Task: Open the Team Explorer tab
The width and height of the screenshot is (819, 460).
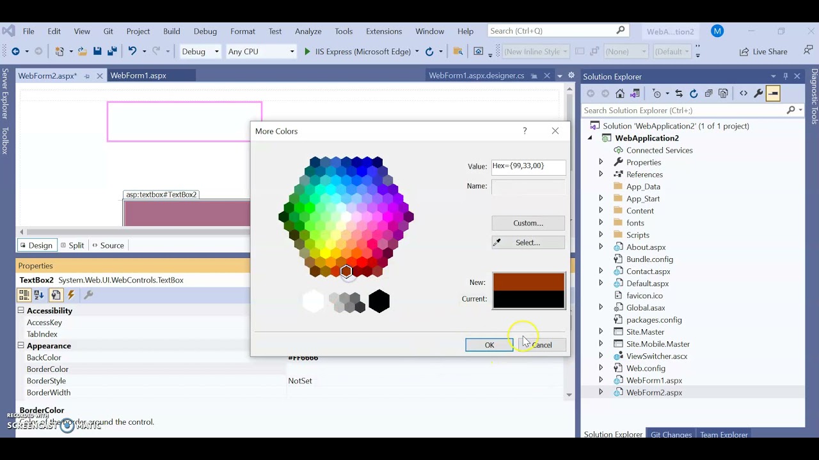Action: pyautogui.click(x=724, y=434)
